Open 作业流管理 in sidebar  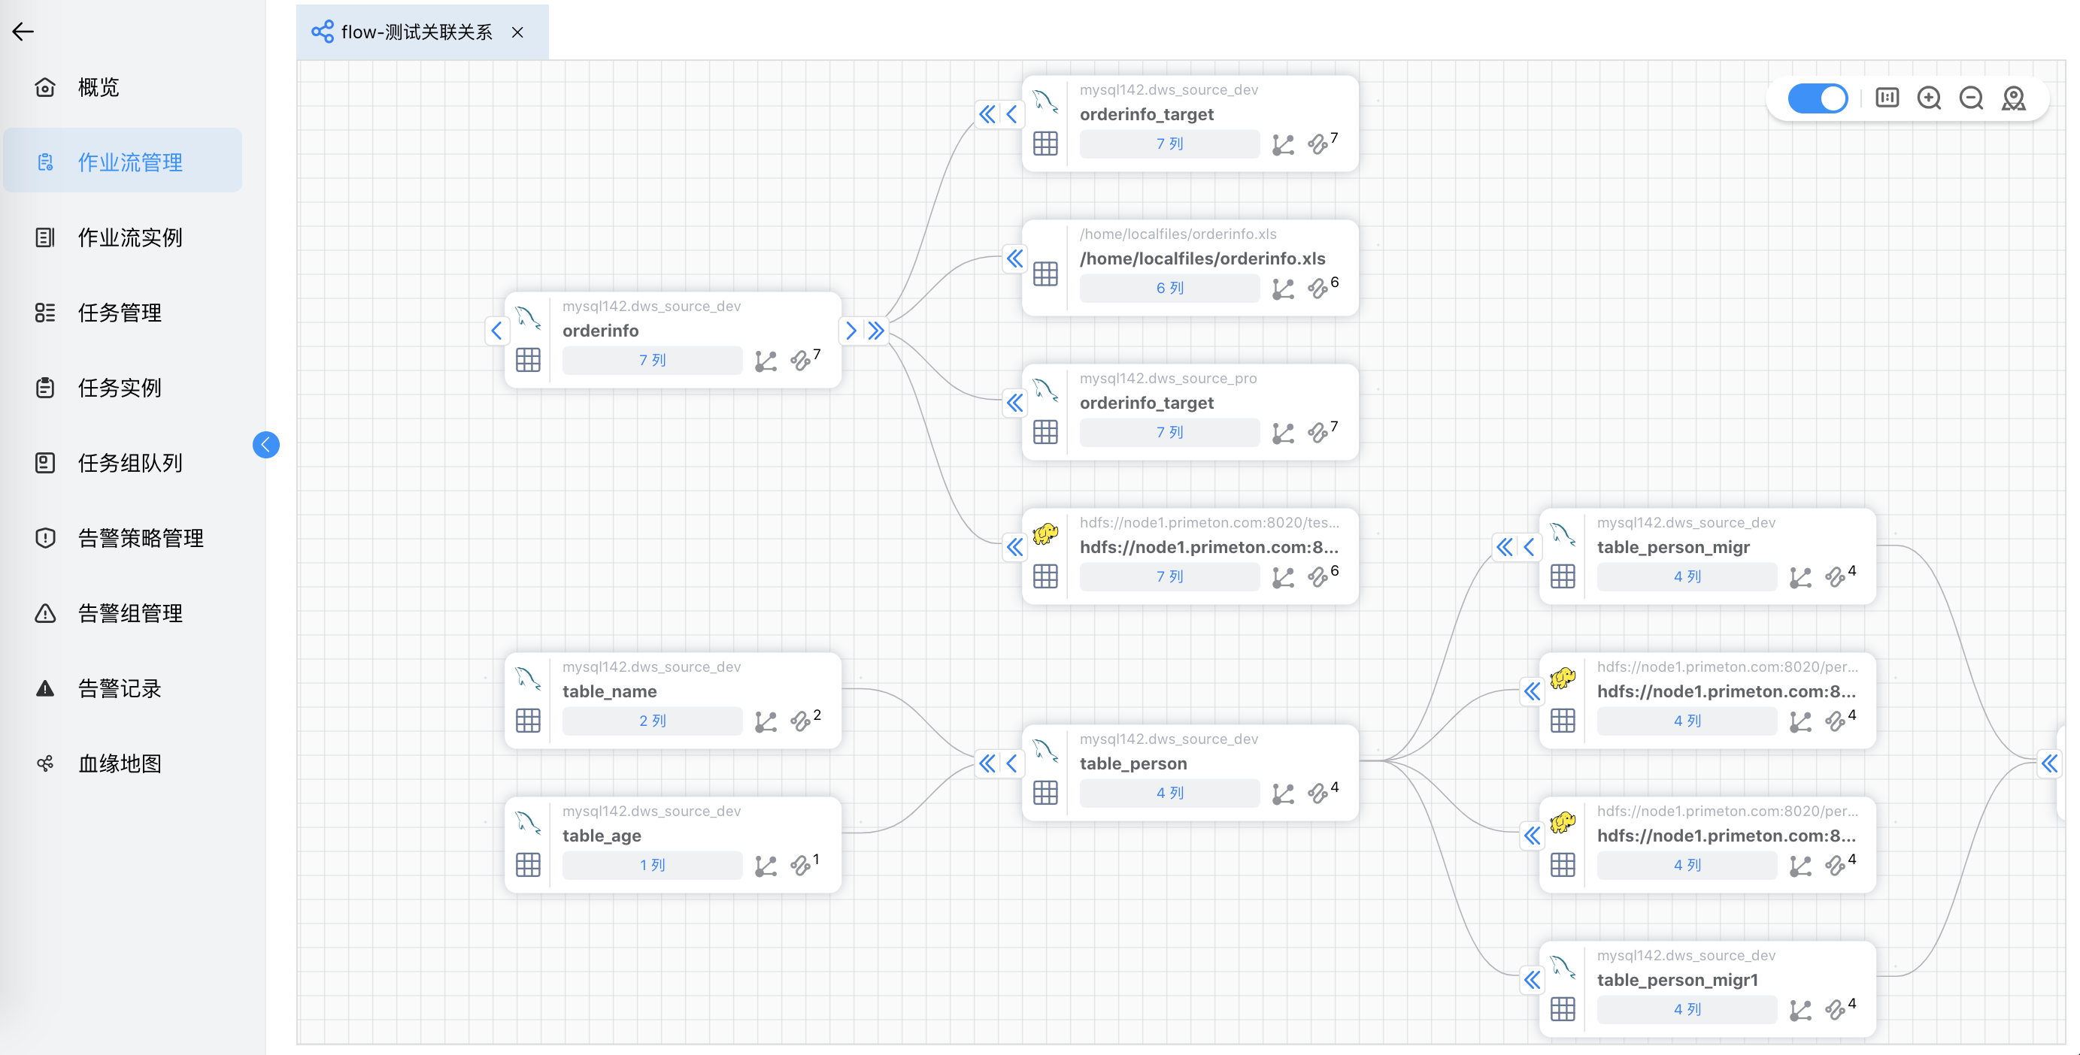click(x=129, y=162)
